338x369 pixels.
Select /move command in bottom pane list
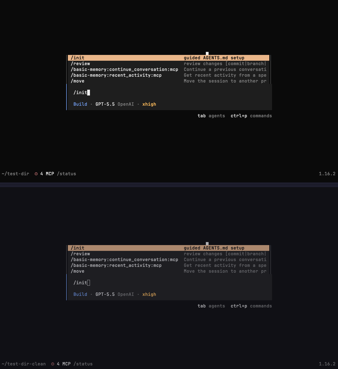(169, 271)
